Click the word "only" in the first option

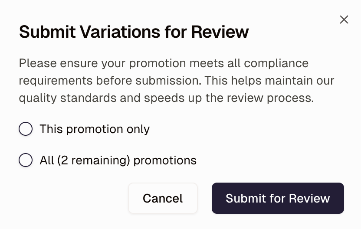[138, 129]
